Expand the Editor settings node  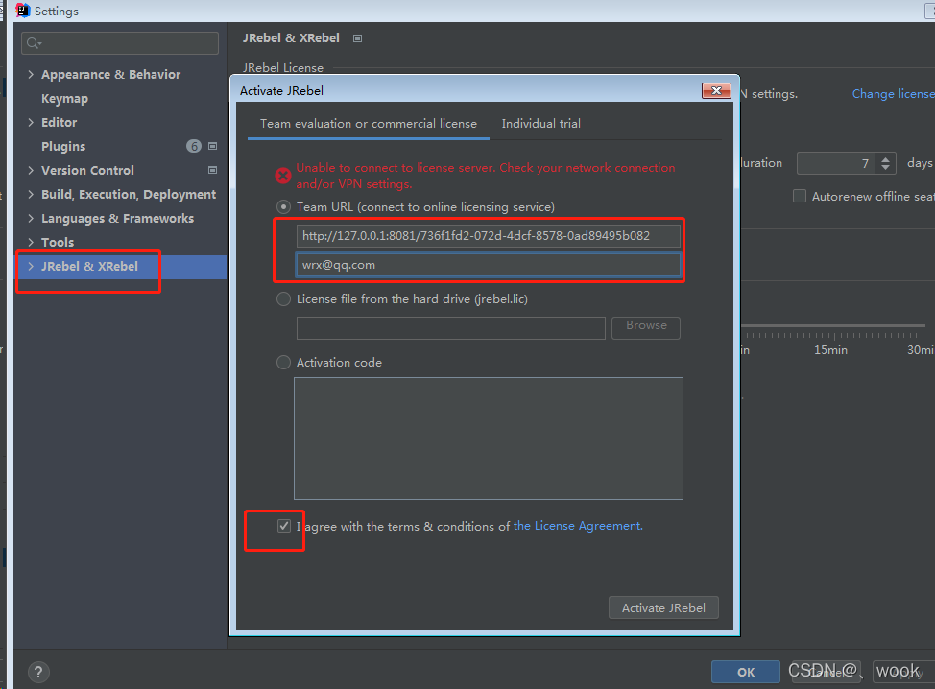31,122
